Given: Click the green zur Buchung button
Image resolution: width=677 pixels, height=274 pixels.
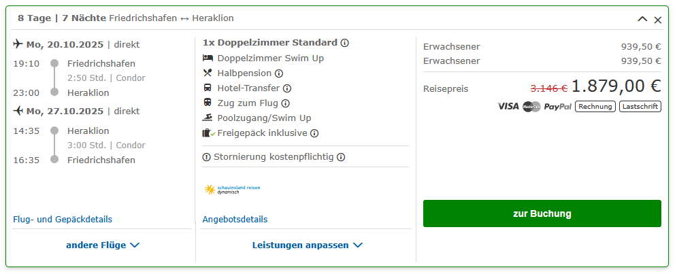Looking at the screenshot, I should 542,213.
